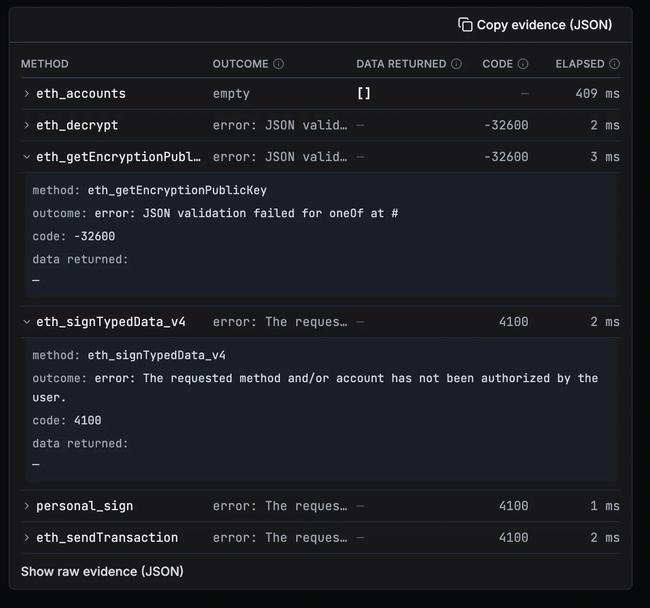Click the 'code: -32600' detail line
Screen dimensions: 650x608
[x=74, y=236]
